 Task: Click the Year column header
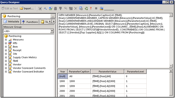click(62, 72)
